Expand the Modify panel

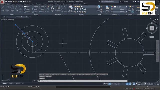point(37,14)
